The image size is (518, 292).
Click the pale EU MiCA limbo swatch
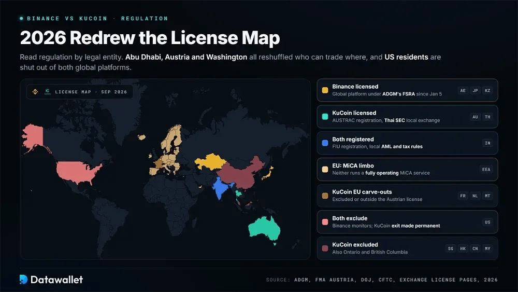(x=325, y=169)
